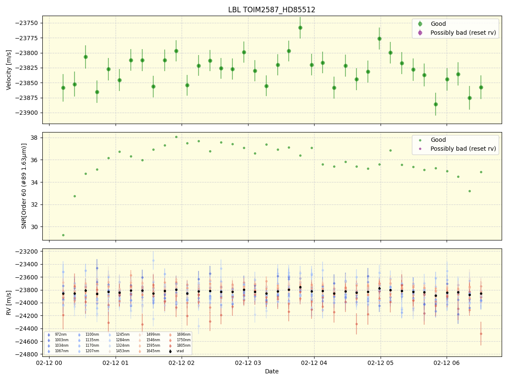Click the Date x-axis label
The image size is (508, 381).
pos(272,371)
